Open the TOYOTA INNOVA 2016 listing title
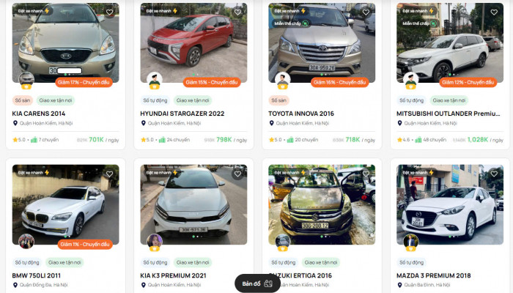Screen dimensions: 513x293 (301, 114)
